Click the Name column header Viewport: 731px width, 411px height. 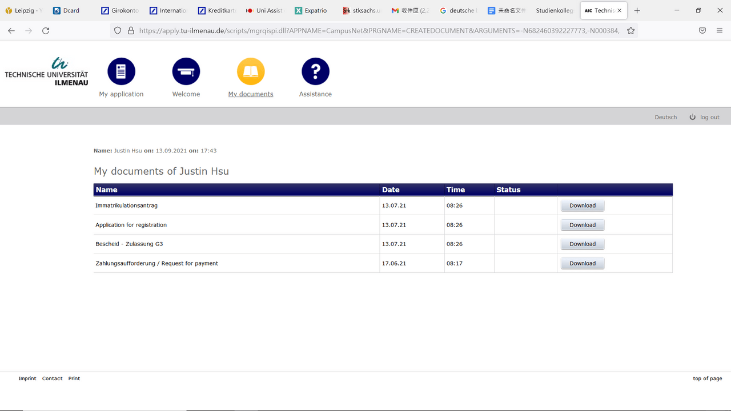pyautogui.click(x=236, y=190)
